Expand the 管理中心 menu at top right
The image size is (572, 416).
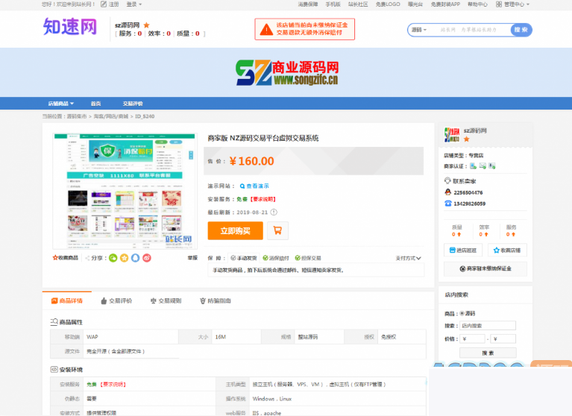click(515, 4)
